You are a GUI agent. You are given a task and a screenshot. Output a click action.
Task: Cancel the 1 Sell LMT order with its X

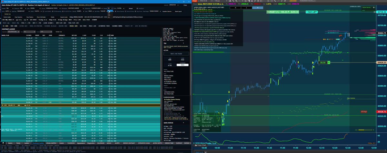click(374, 12)
